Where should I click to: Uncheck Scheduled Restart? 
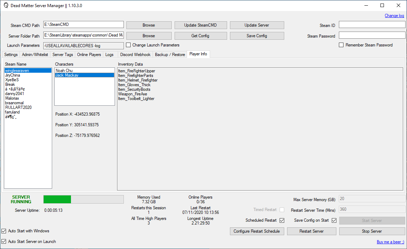[x=282, y=220]
